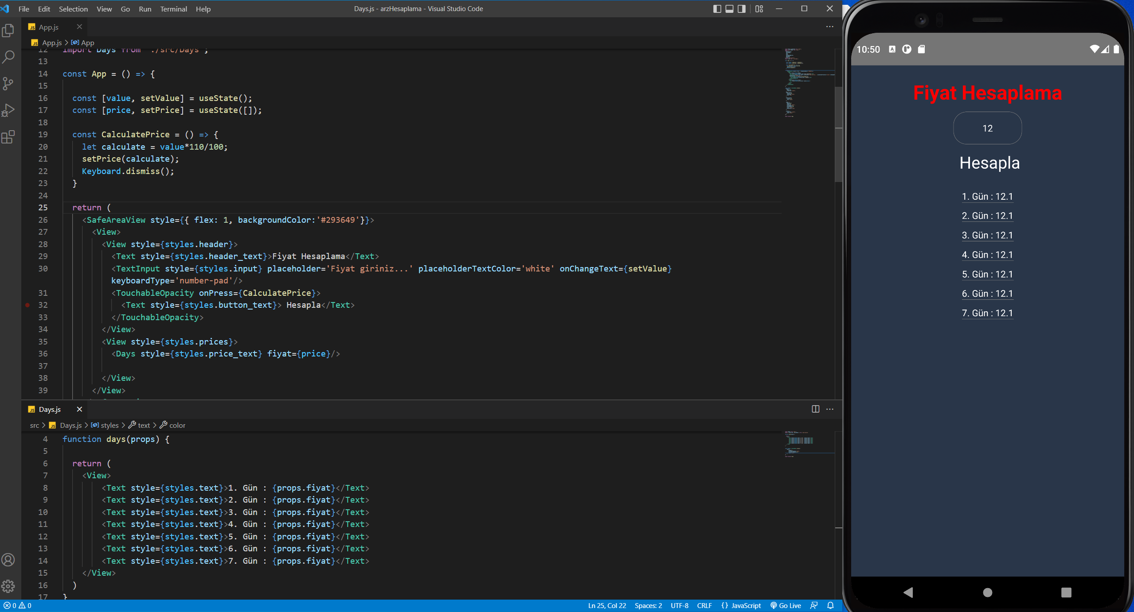The image size is (1134, 612).
Task: Toggle the breakpoint on line 32
Action: tap(27, 305)
